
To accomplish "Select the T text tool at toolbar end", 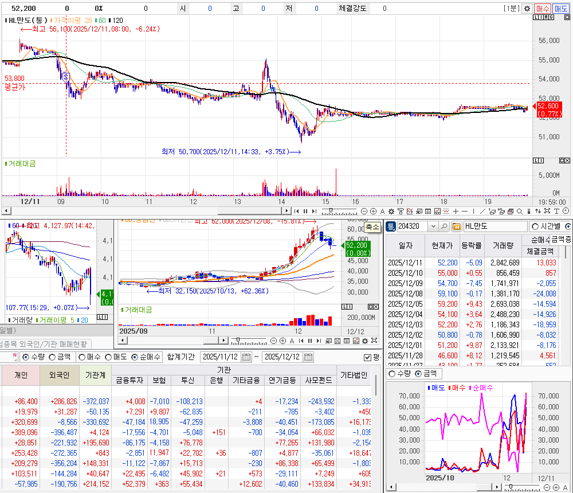I will (x=556, y=212).
